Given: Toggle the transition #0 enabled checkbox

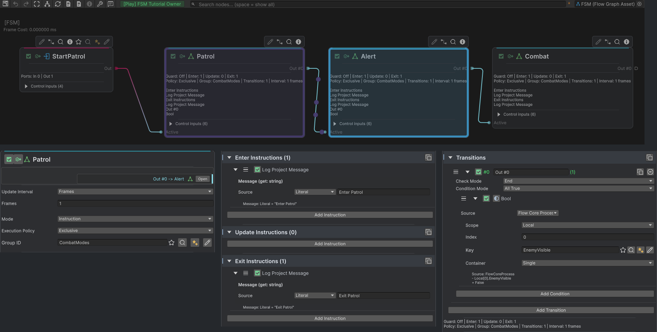Looking at the screenshot, I should [x=478, y=172].
